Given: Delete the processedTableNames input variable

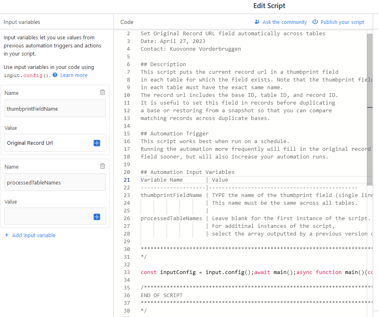Looking at the screenshot, I should coord(103,166).
